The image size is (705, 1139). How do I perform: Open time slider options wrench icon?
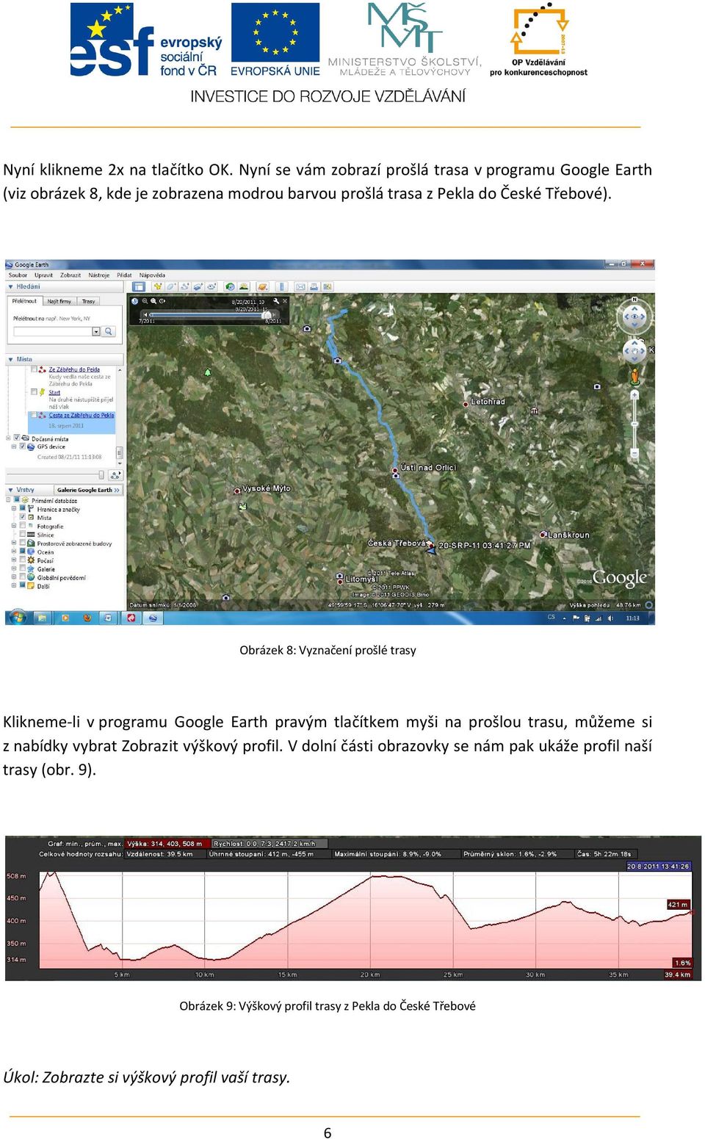tap(276, 301)
